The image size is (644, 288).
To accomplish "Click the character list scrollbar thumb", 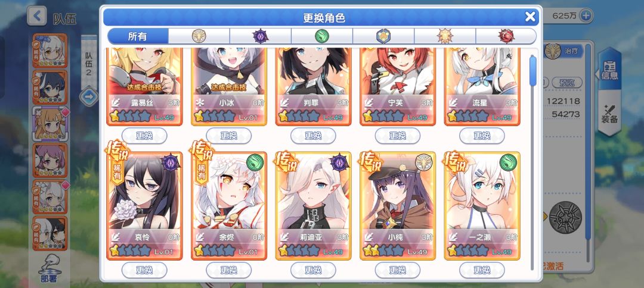I will tap(532, 71).
